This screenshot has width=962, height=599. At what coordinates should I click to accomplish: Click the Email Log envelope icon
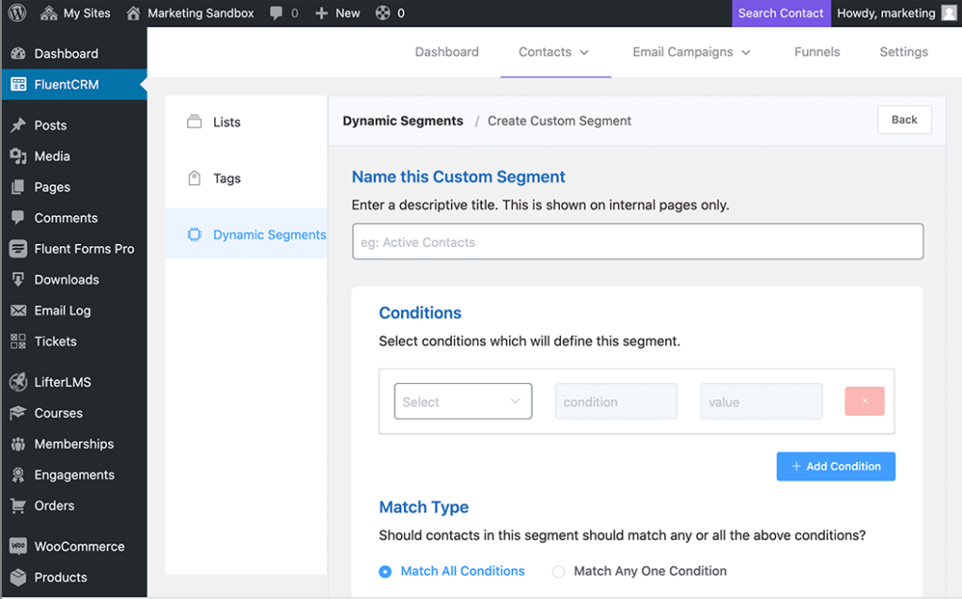[19, 310]
